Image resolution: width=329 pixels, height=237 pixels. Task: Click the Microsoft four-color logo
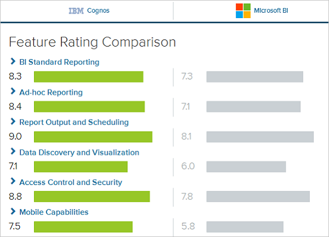(x=242, y=10)
